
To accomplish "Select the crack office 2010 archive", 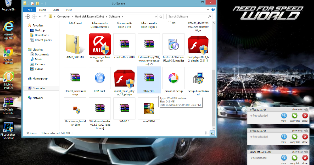I will click(x=124, y=46).
